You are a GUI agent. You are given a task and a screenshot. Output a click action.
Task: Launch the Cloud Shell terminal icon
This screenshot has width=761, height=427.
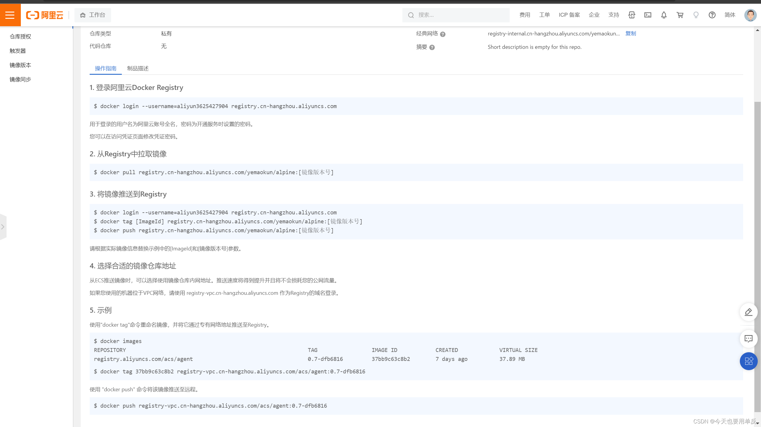[648, 15]
